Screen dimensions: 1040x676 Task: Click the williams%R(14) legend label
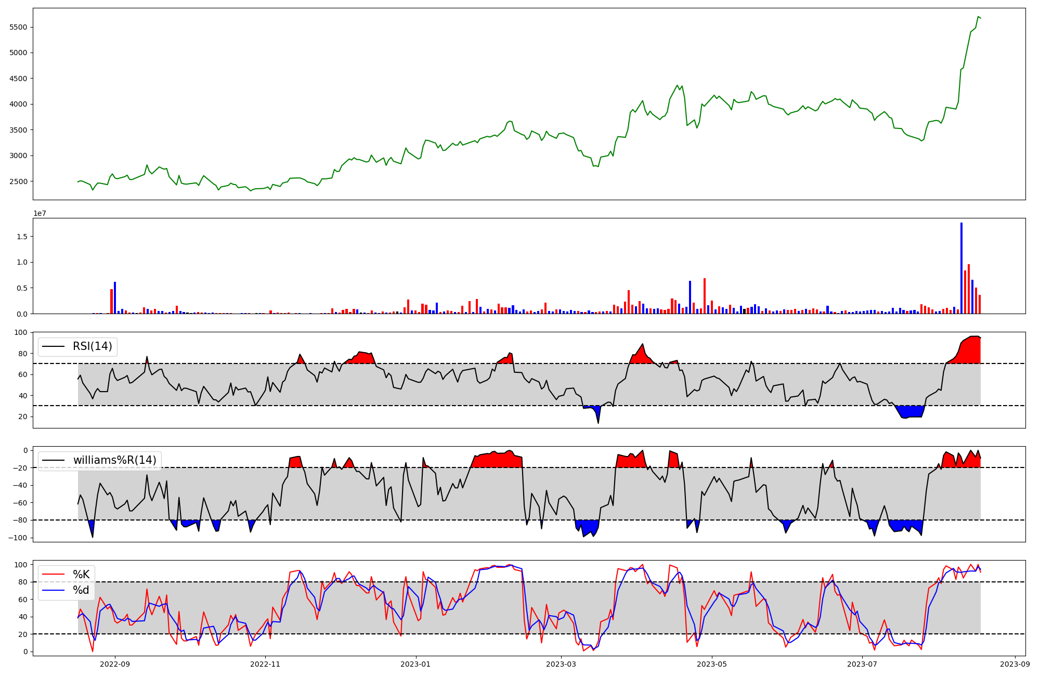tap(115, 460)
